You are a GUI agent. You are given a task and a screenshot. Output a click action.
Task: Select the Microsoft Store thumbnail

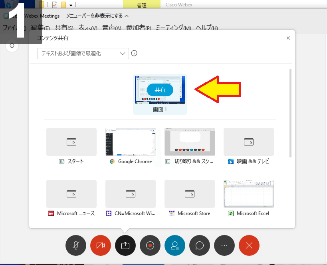click(x=190, y=194)
